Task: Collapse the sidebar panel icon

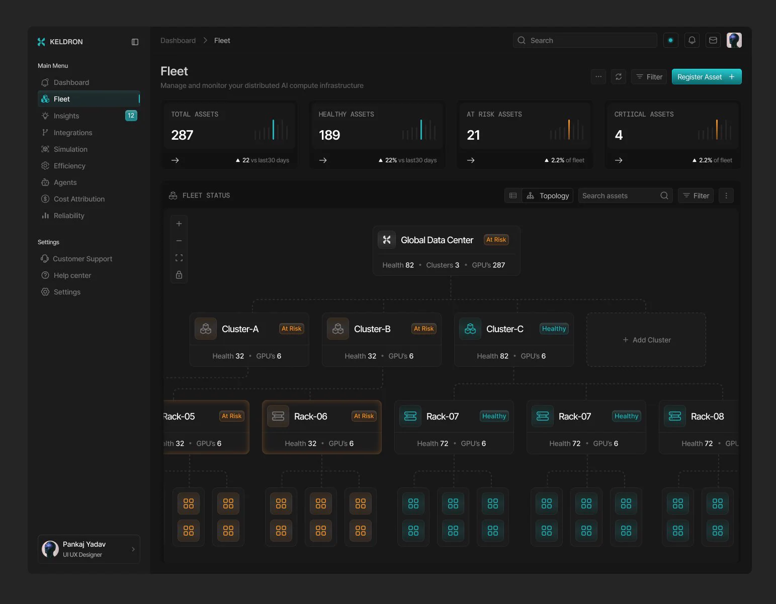Action: pos(135,42)
